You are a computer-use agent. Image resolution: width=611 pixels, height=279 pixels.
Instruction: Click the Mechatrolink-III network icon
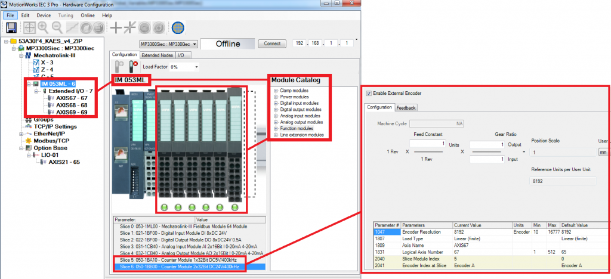(28, 55)
